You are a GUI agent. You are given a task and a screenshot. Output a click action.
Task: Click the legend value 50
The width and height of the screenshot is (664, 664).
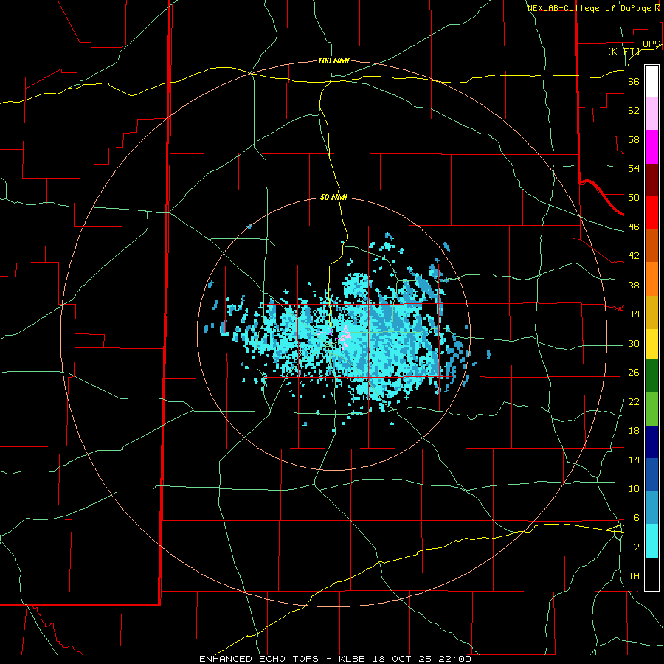coord(634,197)
